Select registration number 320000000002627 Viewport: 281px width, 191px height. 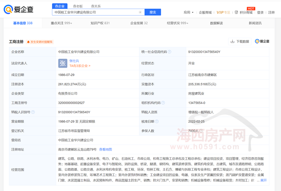click(x=71, y=103)
